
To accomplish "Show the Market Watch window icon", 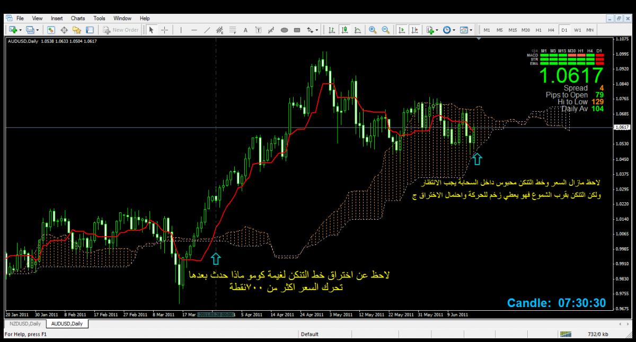I will pos(51,30).
